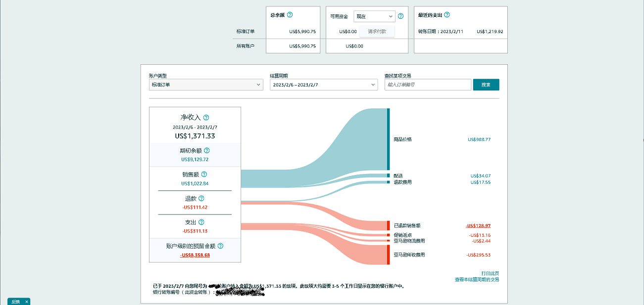Image resolution: width=644 pixels, height=305 pixels.
Task: Click the help icon next to 最近的支出
Action: [447, 15]
